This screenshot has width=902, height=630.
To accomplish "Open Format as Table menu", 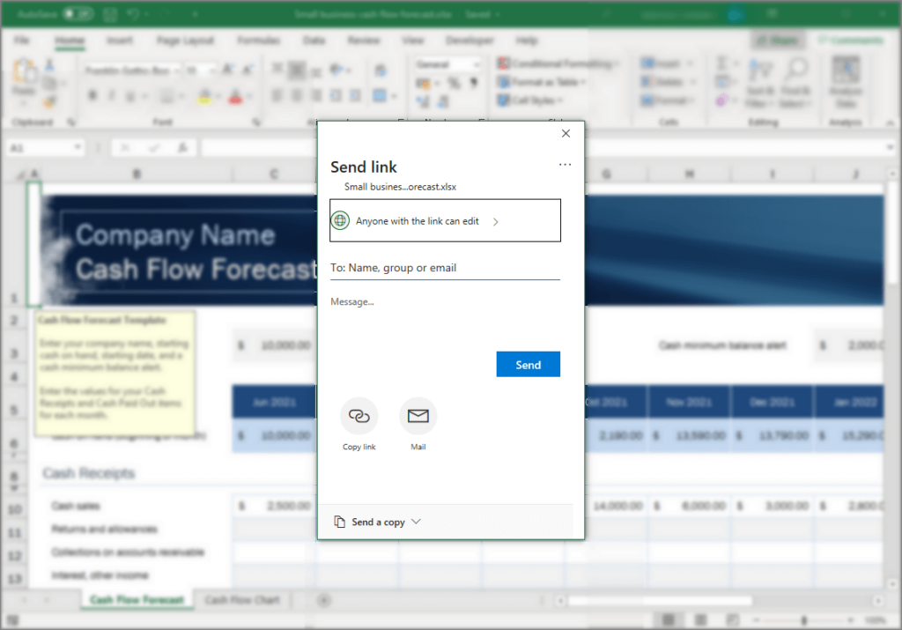I will coord(542,82).
